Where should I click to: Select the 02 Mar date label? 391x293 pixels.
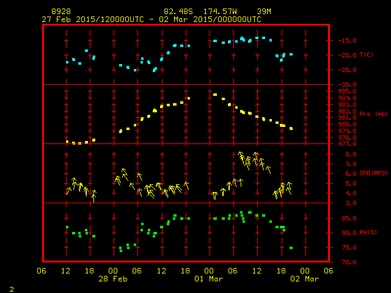tap(304, 279)
